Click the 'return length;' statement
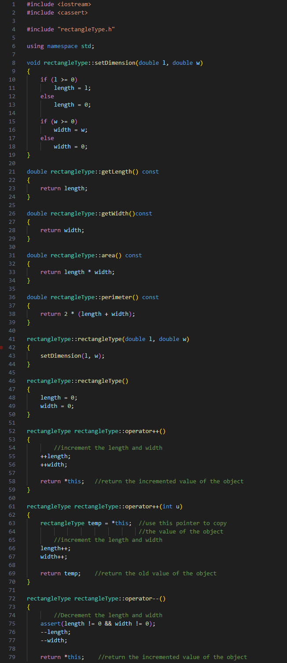The image size is (287, 663). [64, 188]
